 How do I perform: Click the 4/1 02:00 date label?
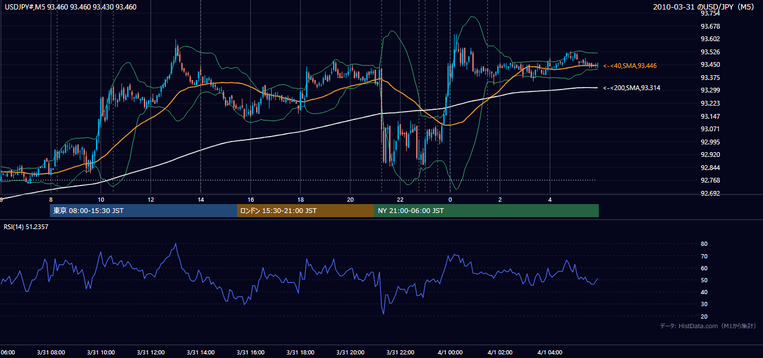pyautogui.click(x=500, y=353)
